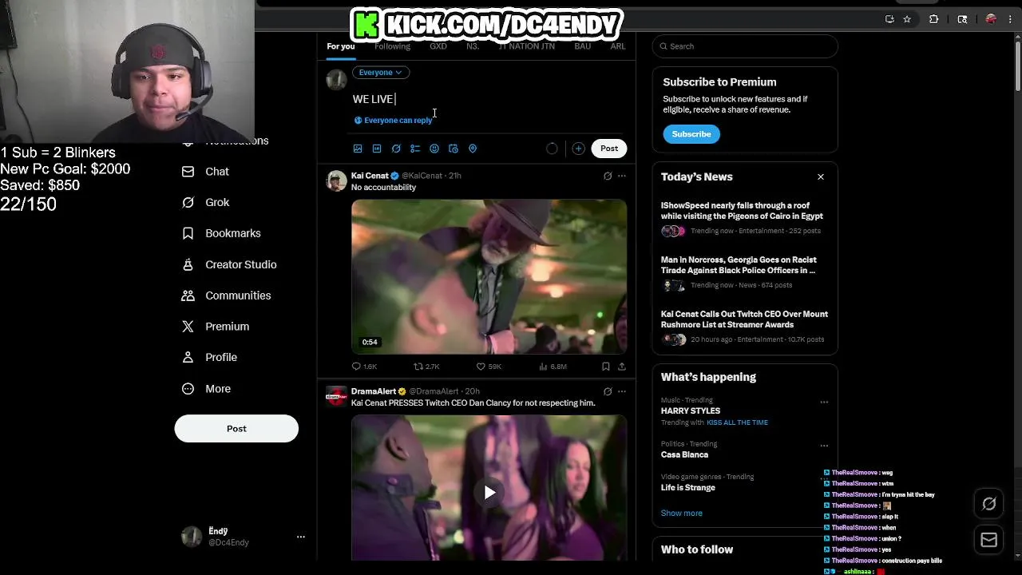The width and height of the screenshot is (1022, 575).
Task: Open Profile in the sidebar
Action: click(209, 358)
